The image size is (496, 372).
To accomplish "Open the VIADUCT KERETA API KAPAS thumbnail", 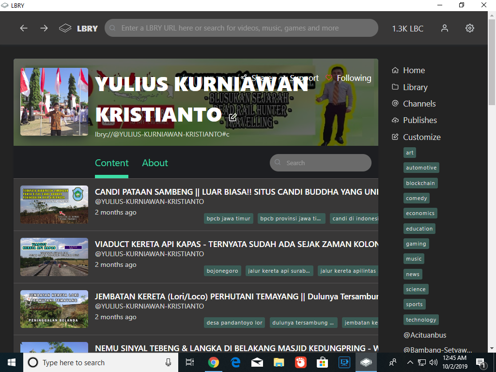I will coord(54,257).
